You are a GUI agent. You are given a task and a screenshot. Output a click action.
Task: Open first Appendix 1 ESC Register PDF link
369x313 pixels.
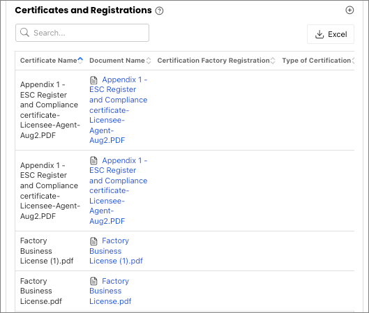[x=119, y=110]
